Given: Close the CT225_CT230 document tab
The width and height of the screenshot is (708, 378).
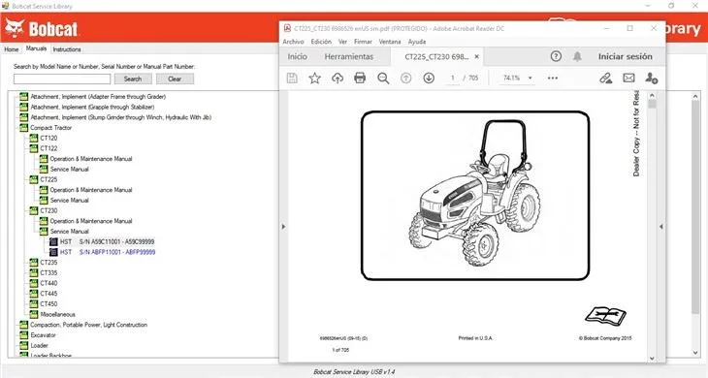Looking at the screenshot, I should (477, 57).
